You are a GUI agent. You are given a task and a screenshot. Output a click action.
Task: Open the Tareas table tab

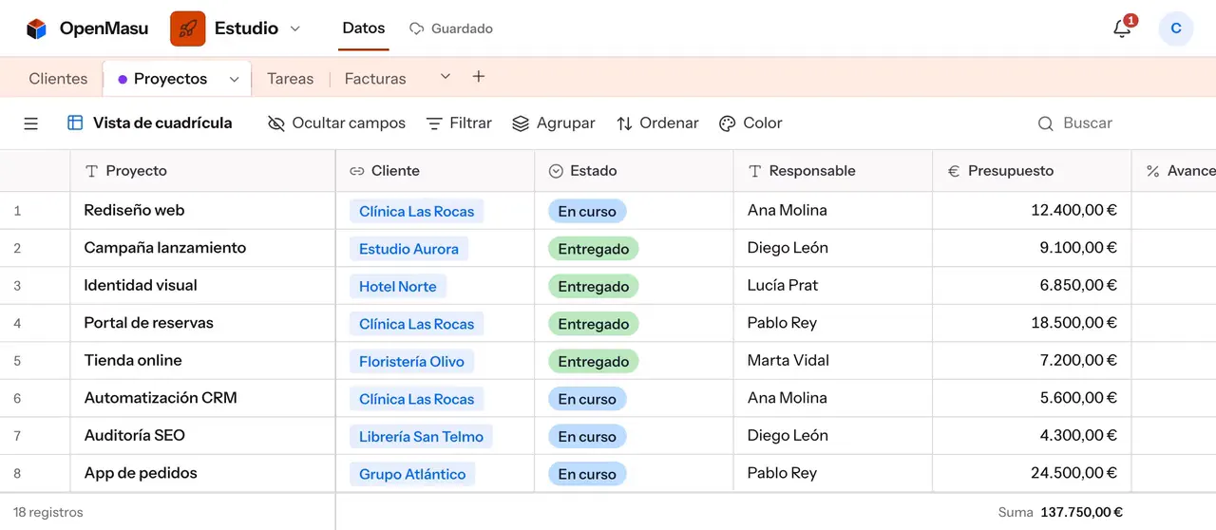(x=291, y=79)
